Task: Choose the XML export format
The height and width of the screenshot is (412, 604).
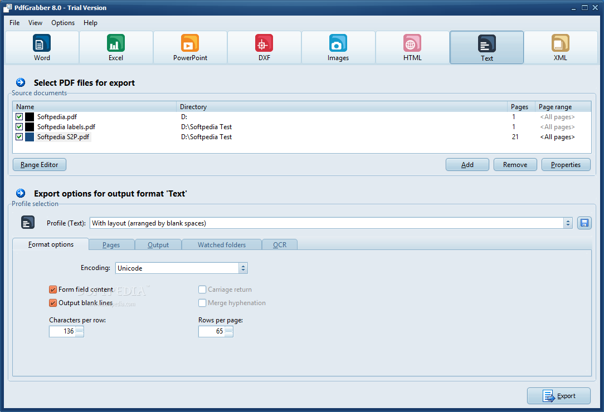Action: click(x=561, y=47)
